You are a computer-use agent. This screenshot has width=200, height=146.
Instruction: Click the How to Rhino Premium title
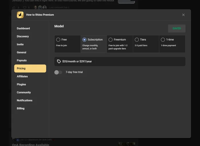click(40, 15)
